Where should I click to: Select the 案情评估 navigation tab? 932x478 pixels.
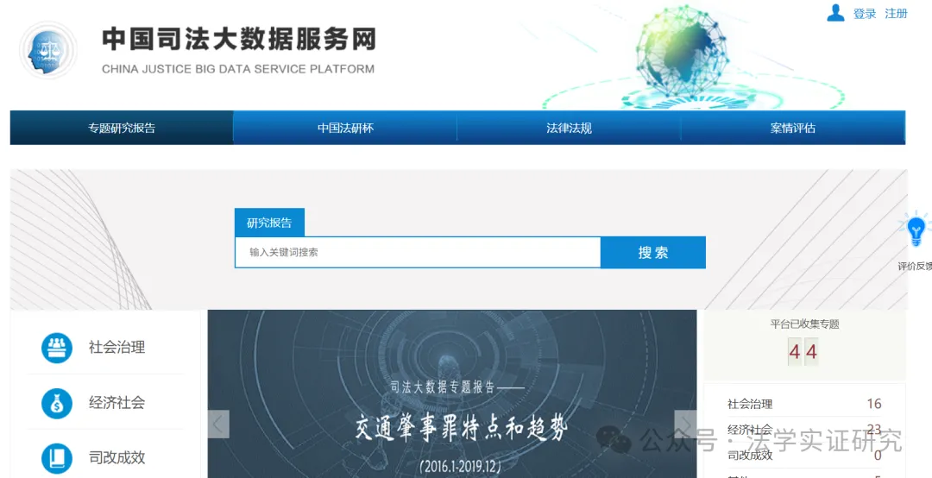point(793,128)
